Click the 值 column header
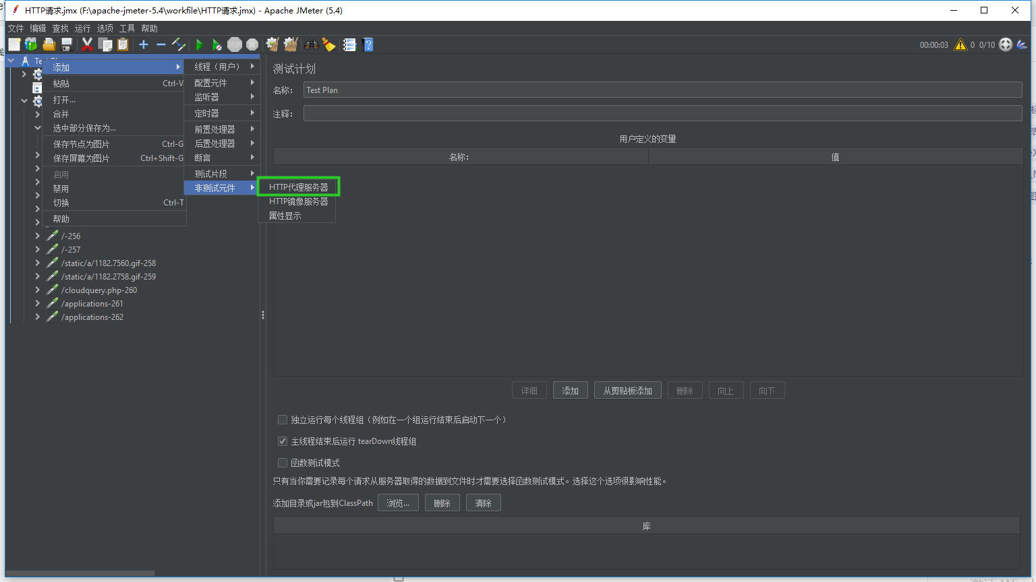Screen dimensions: 1036x582 pyautogui.click(x=836, y=157)
